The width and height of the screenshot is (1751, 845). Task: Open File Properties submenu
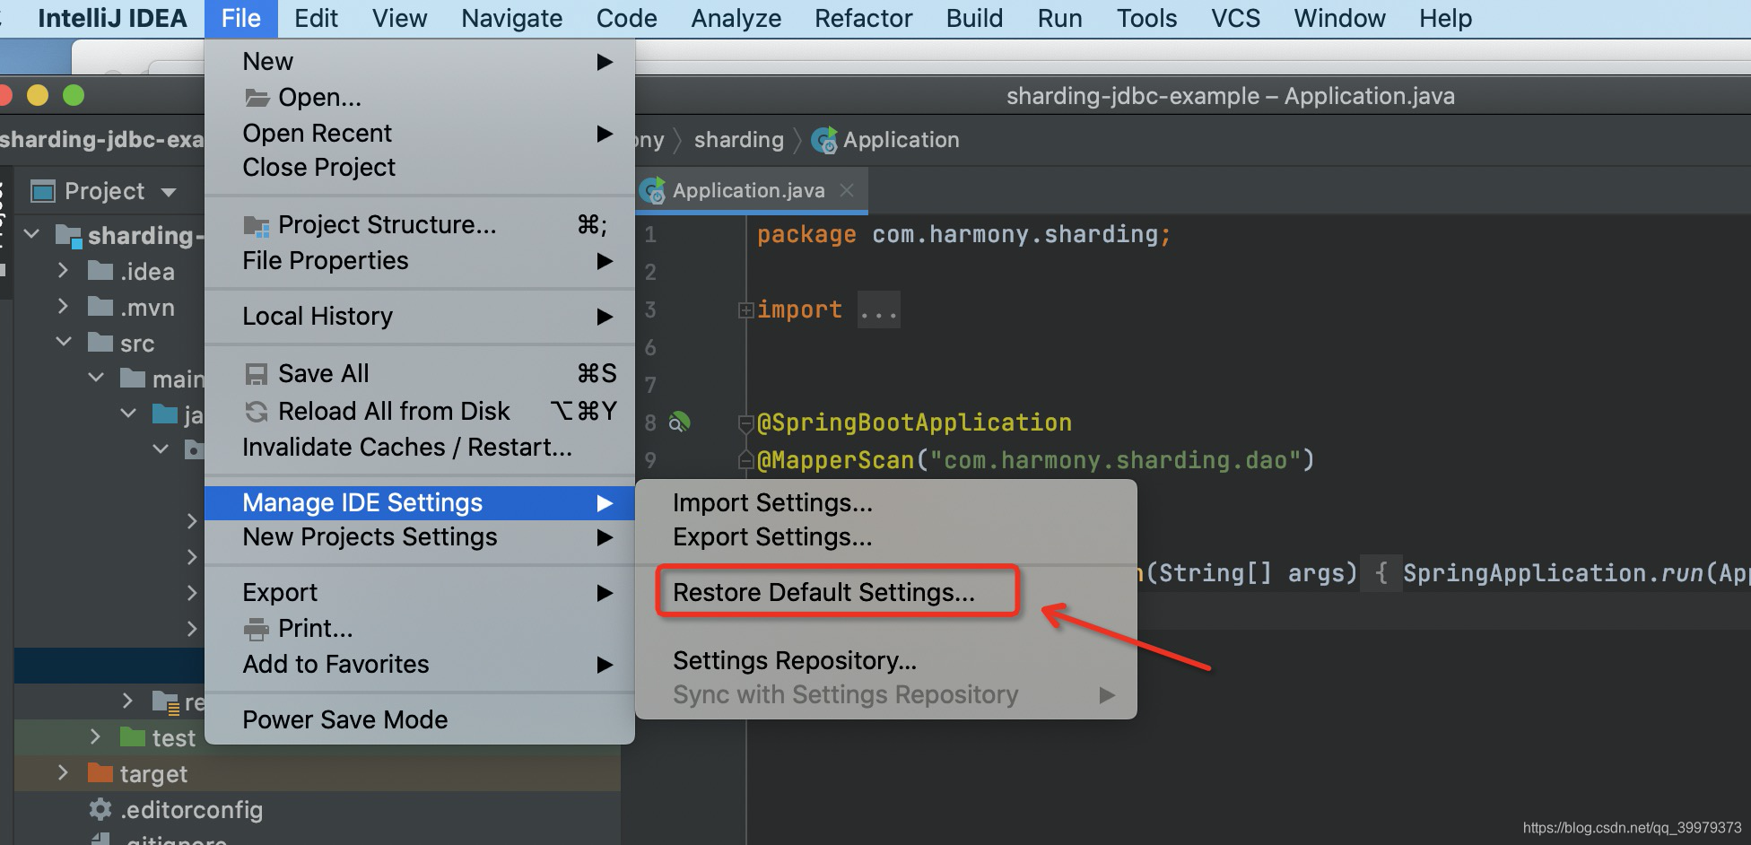420,260
